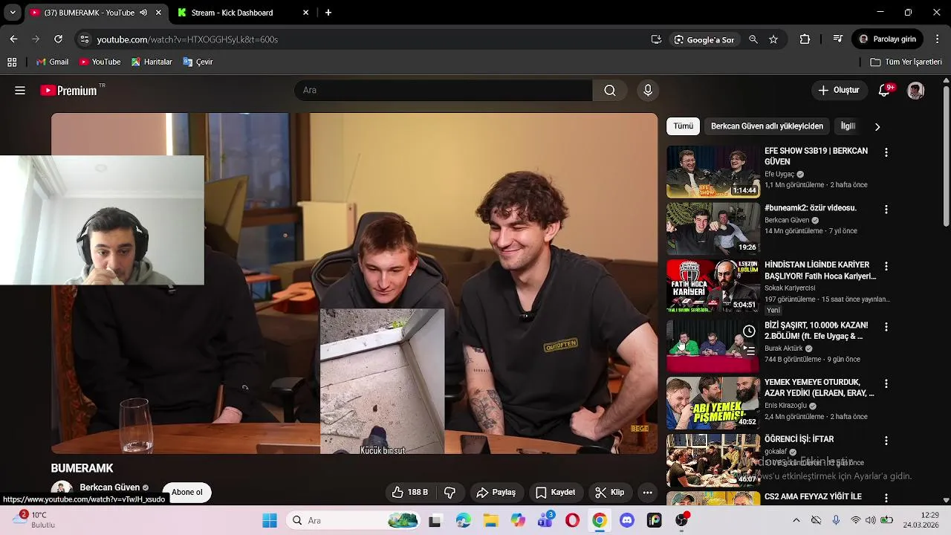Click the YouTube search magnifier button
Image resolution: width=951 pixels, height=535 pixels.
pos(610,91)
